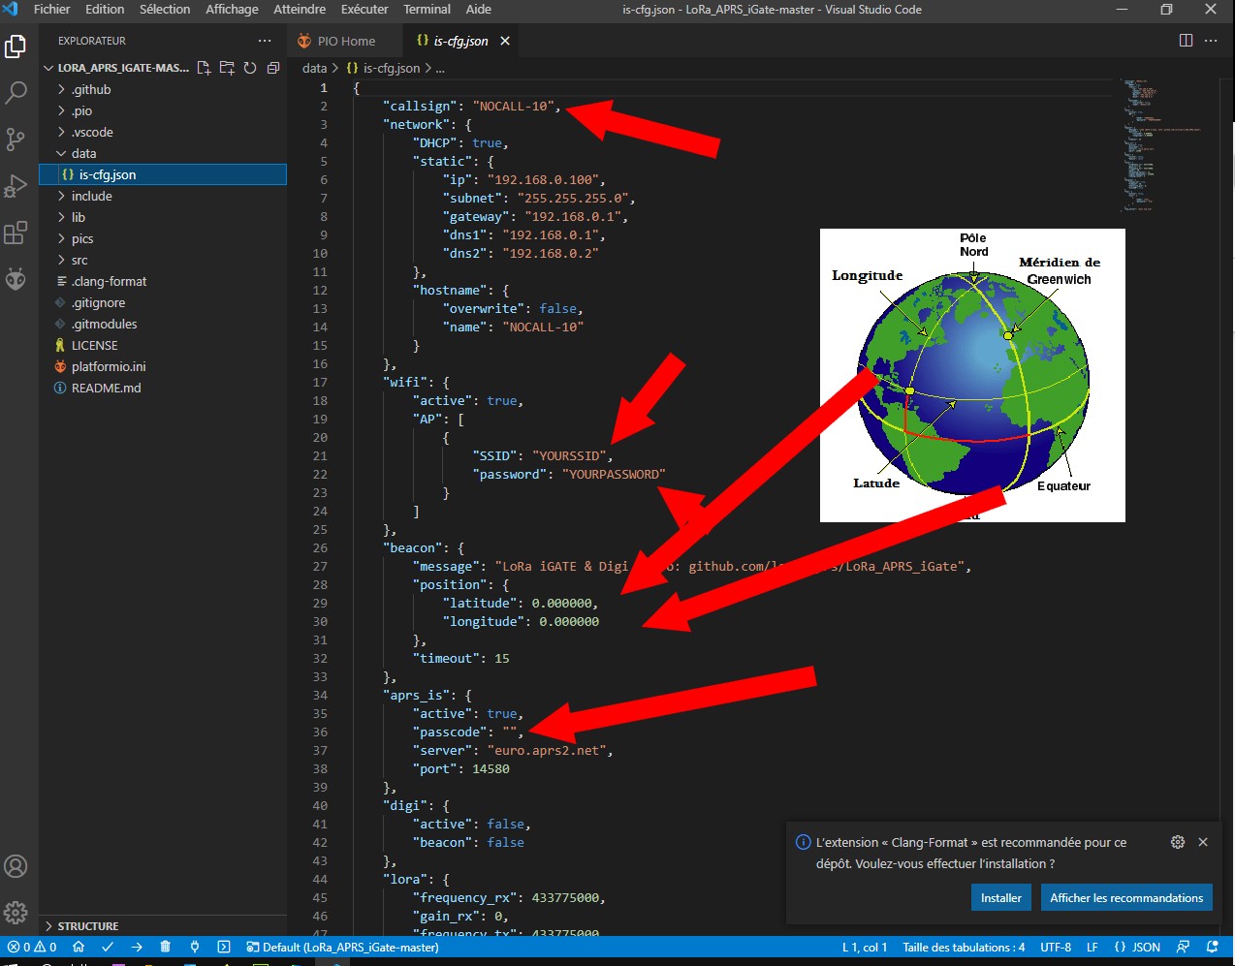Open PlatformIO terminal icon in status bar
Viewport: 1235px width, 966px height.
pyautogui.click(x=224, y=947)
